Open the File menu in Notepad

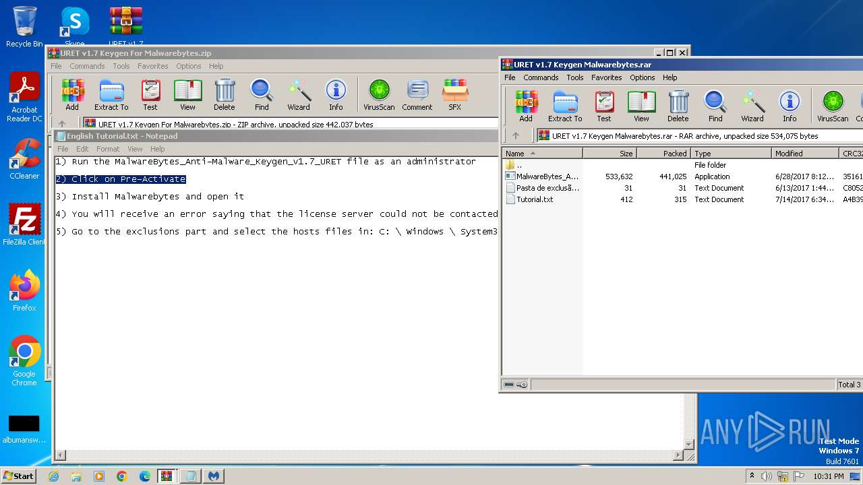click(63, 149)
